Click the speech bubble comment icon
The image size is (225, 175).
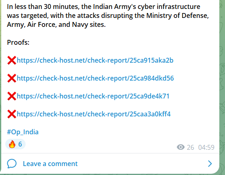[x=12, y=164]
